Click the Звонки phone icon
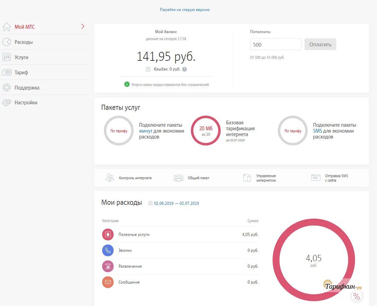Viewport: 377px width, 306px height. click(108, 250)
